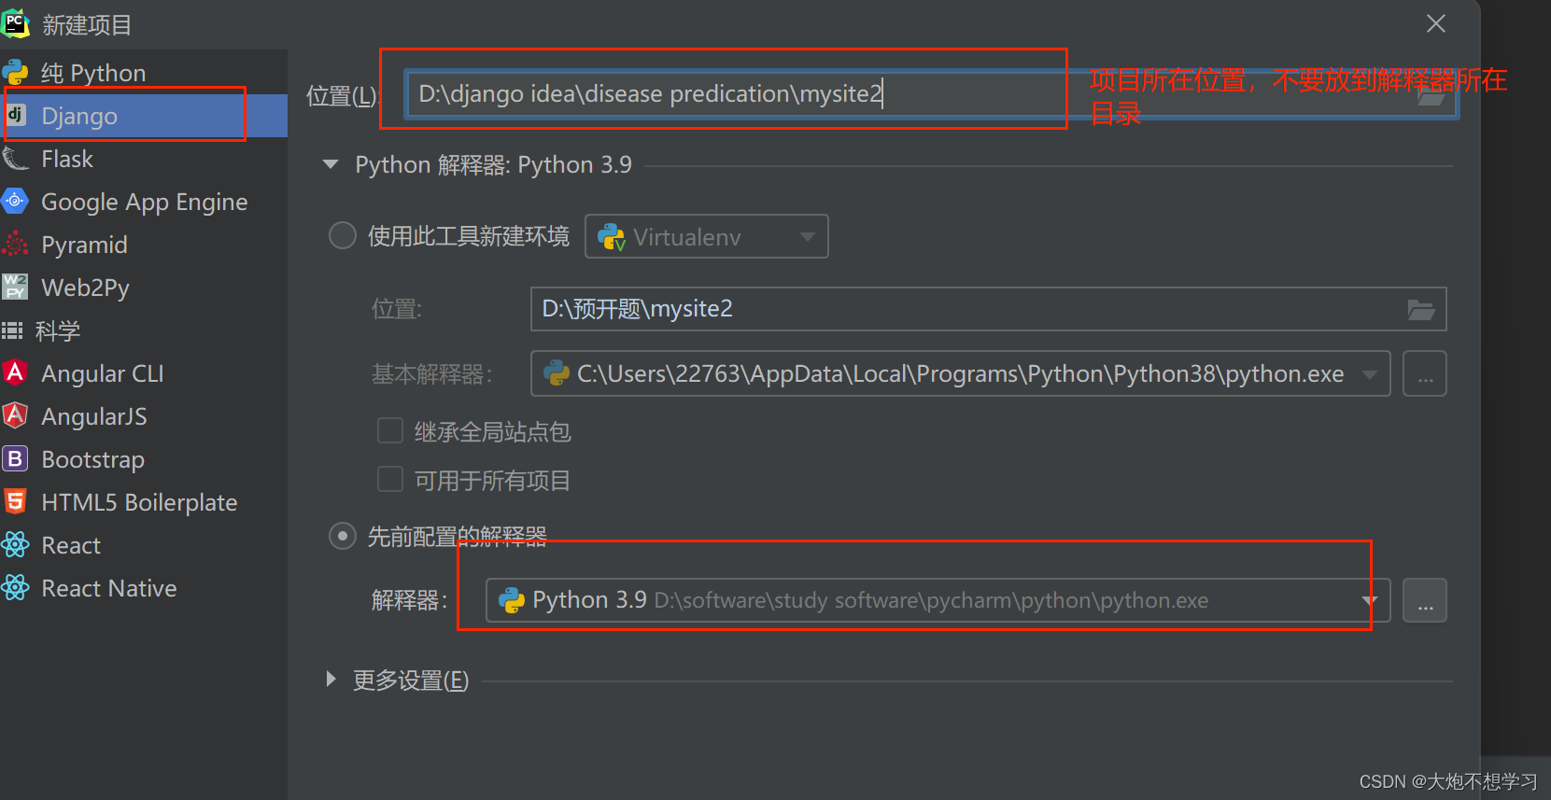Choose 先前配置的解释器 radio button

(343, 536)
